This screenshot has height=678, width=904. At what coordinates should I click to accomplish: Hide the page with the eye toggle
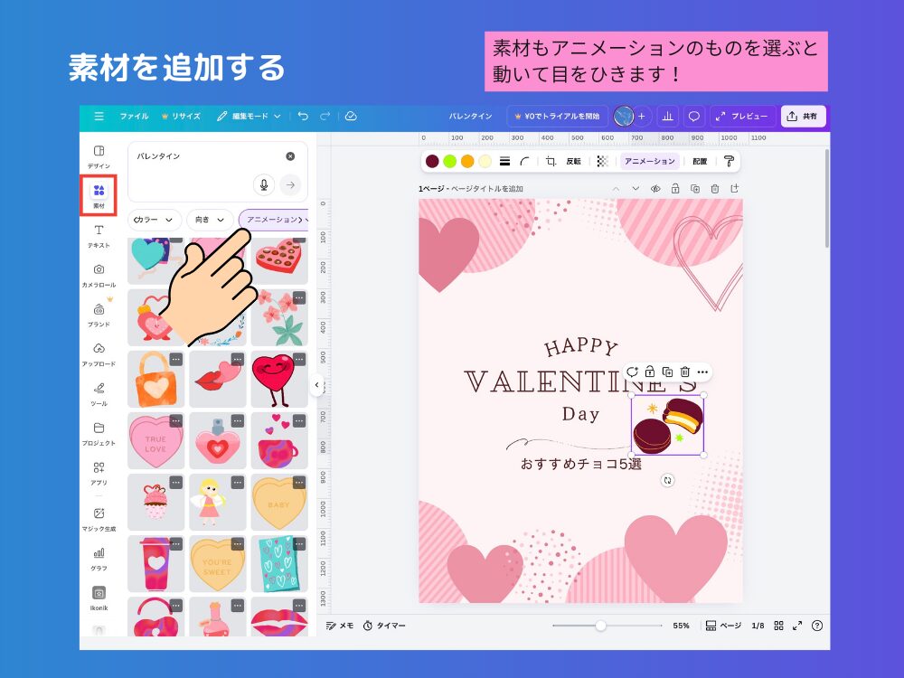click(x=654, y=189)
